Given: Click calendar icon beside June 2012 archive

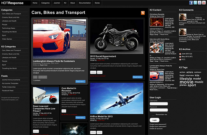Looking at the screenshot, I should coord(180,54).
